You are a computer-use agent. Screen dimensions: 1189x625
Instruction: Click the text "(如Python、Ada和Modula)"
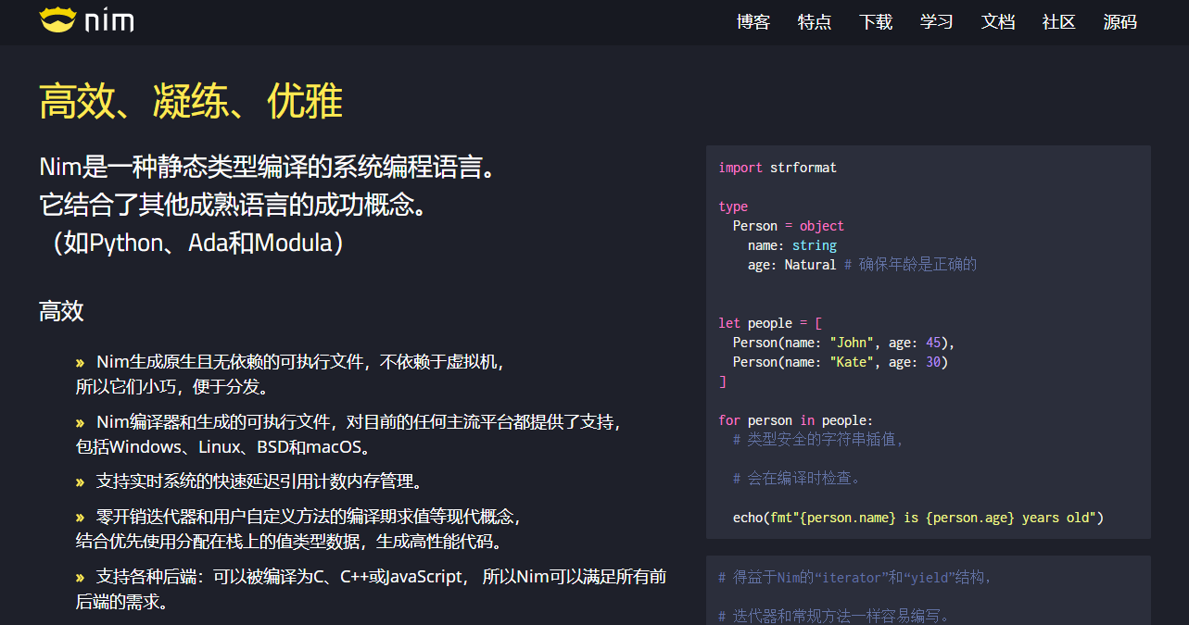coord(196,243)
